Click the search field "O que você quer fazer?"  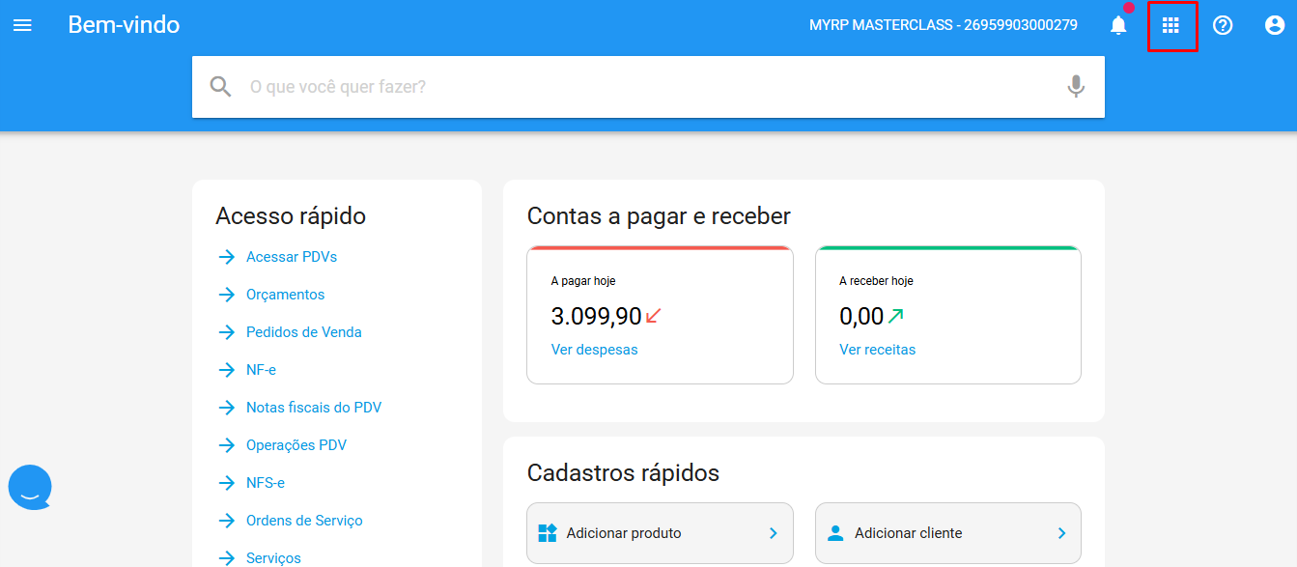(x=648, y=87)
